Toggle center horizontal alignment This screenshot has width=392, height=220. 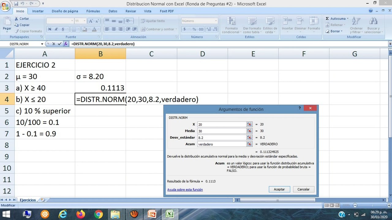114,29
